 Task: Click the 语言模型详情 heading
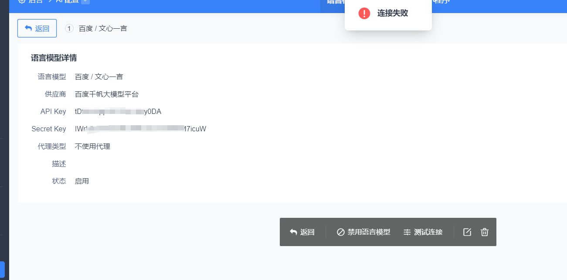[x=54, y=58]
